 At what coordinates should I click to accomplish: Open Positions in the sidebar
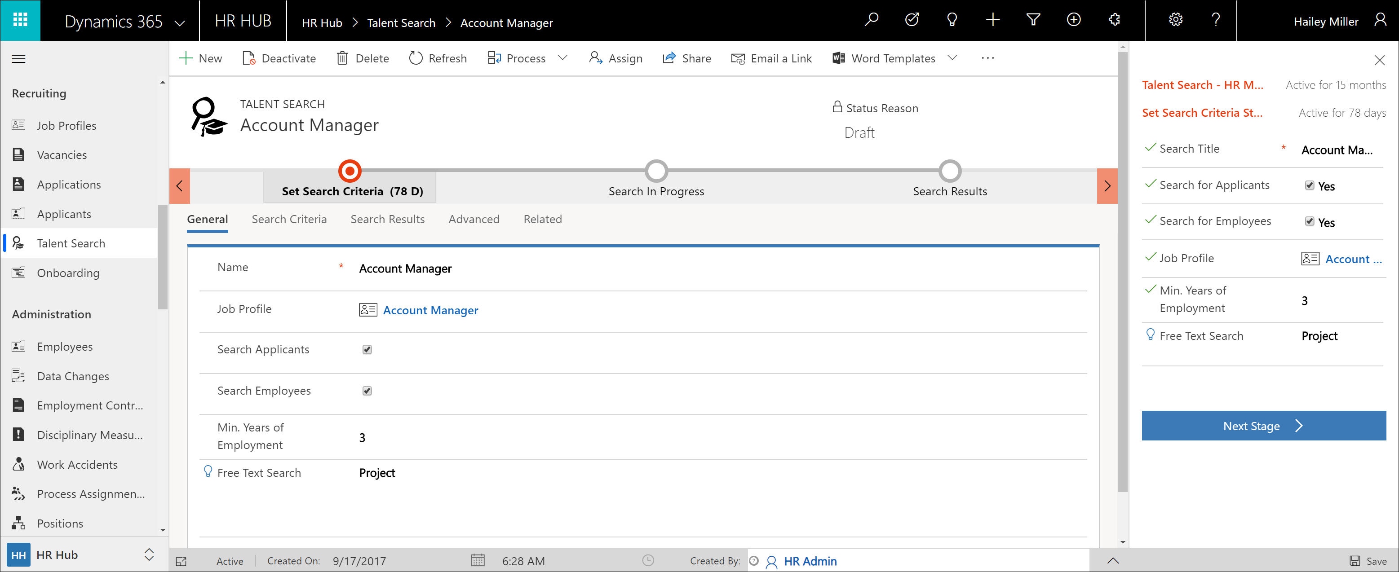[60, 523]
